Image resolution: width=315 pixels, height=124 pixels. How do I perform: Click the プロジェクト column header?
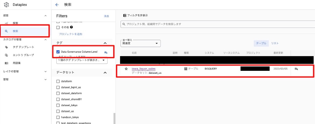(253, 53)
